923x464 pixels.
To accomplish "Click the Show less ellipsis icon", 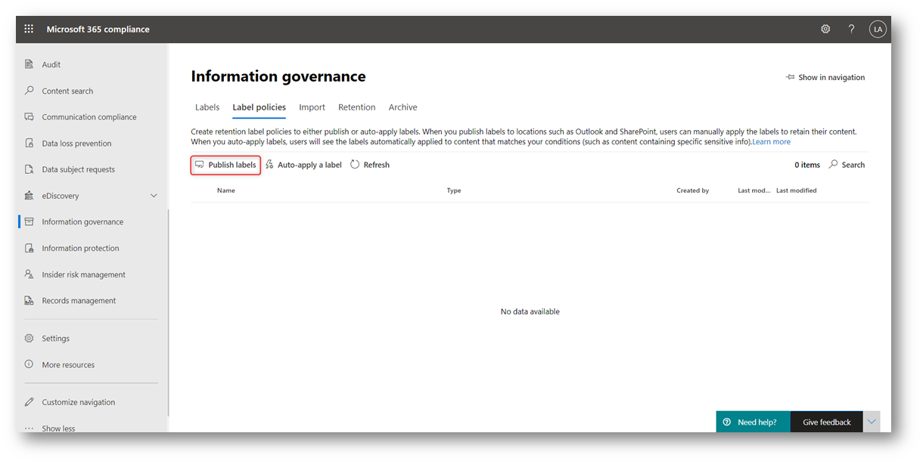I will (x=30, y=428).
